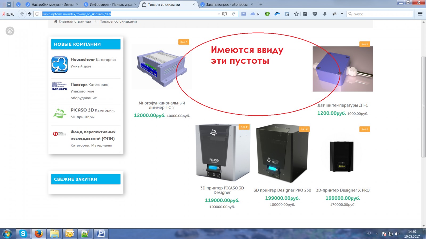Screen dimensions: 426x239
Task: Click the Houseclever clover logo
Action: [60, 65]
